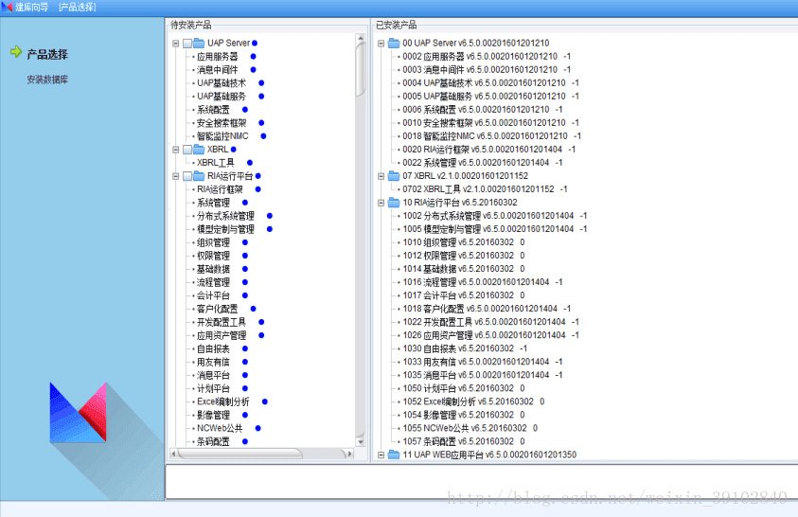Select 计划平台 in pending products tree
798x517 pixels.
(213, 389)
